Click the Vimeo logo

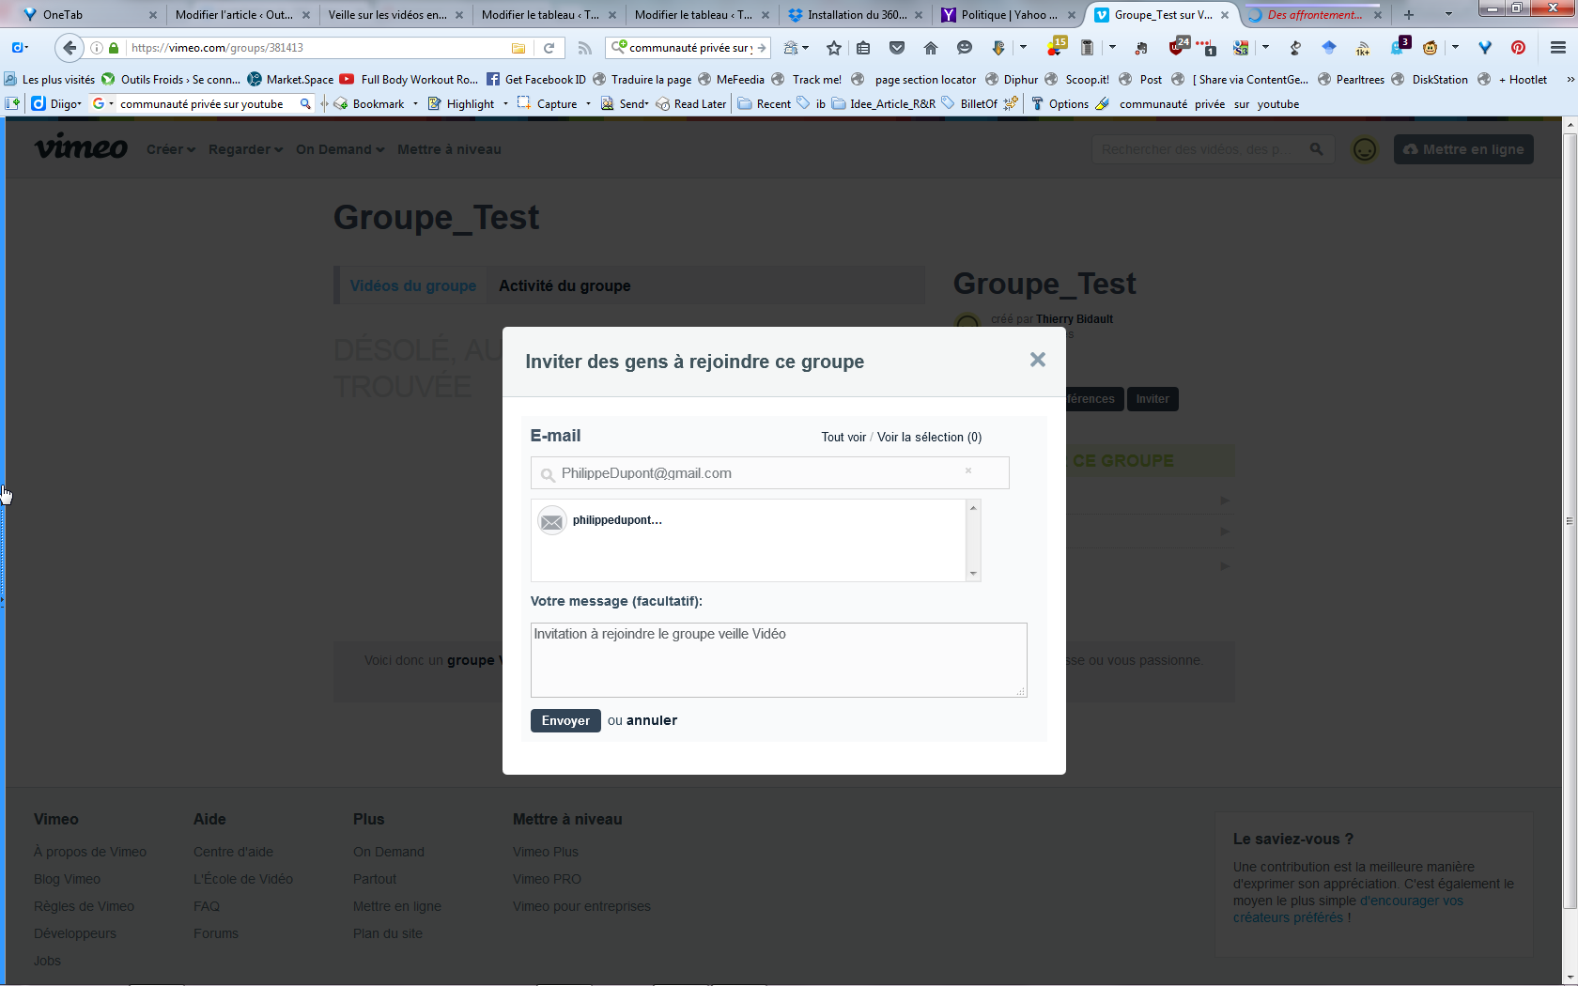pyautogui.click(x=81, y=147)
